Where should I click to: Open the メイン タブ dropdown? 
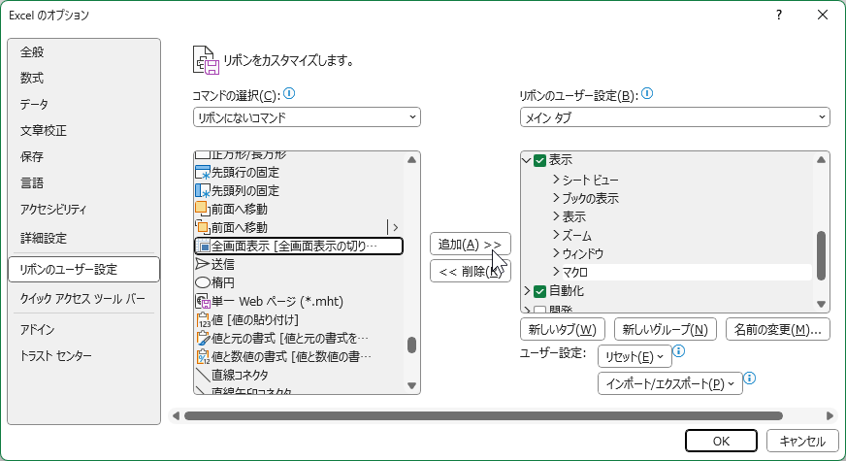674,117
